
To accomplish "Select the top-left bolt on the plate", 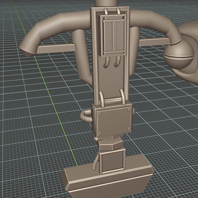I will coord(99,114).
